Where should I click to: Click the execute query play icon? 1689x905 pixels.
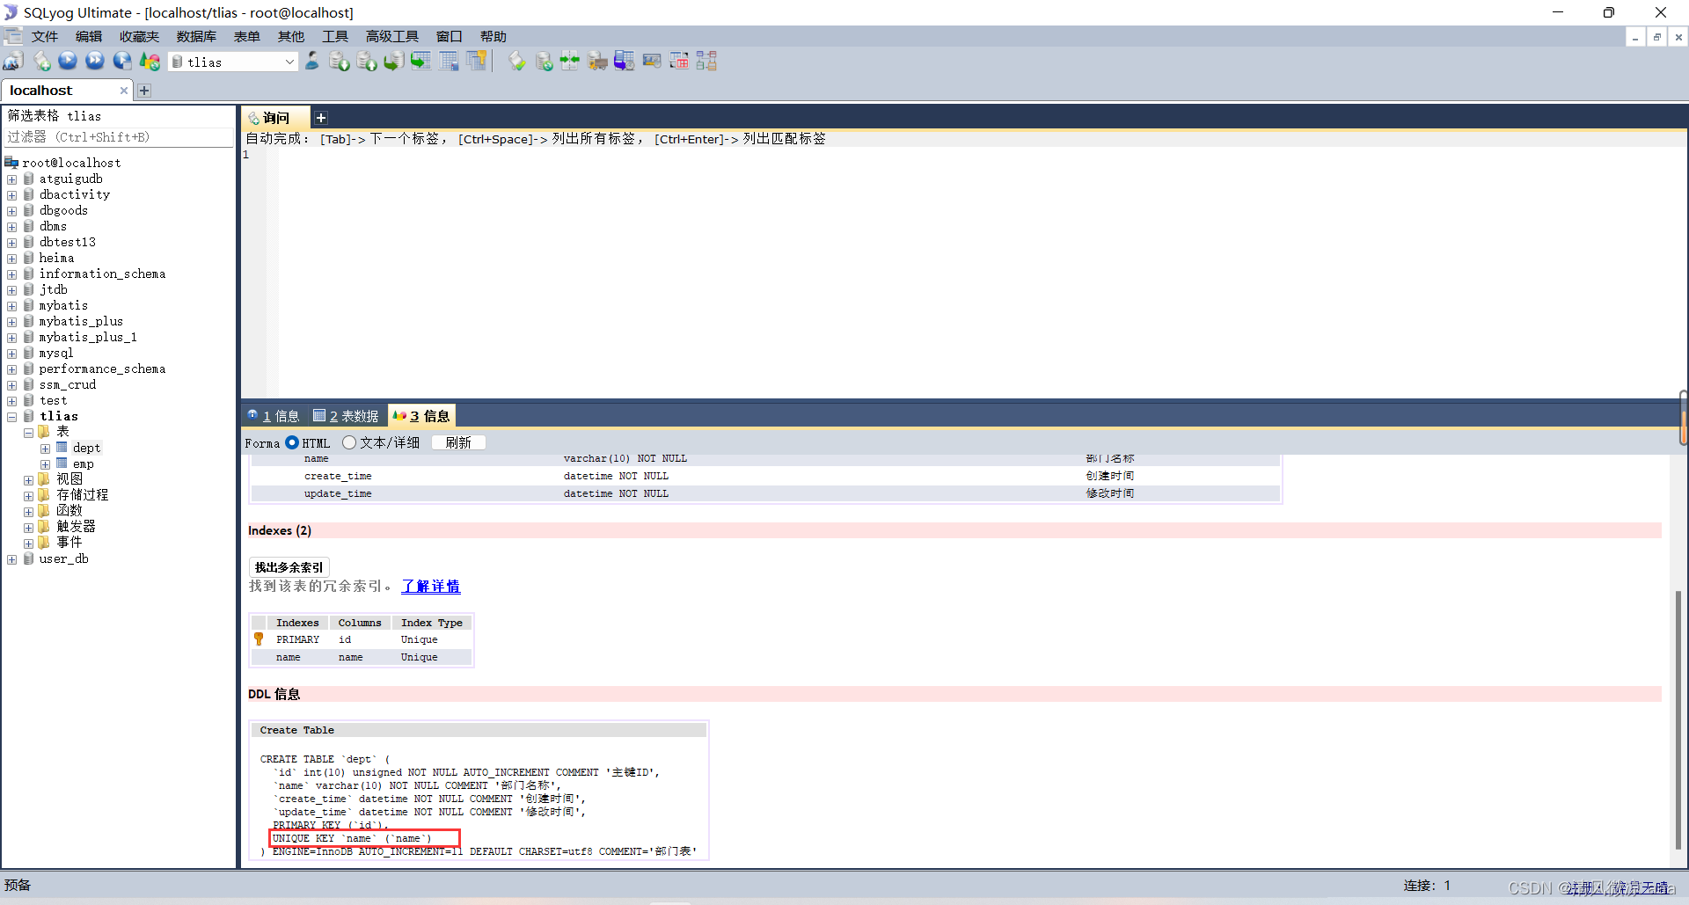point(68,62)
